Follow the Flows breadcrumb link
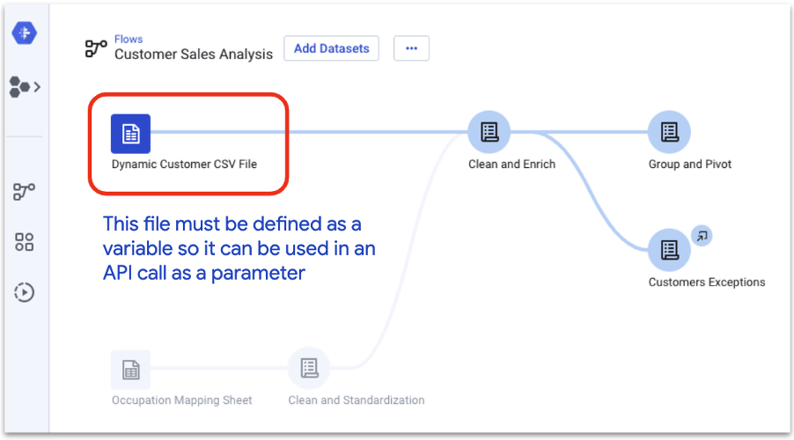 pos(129,39)
